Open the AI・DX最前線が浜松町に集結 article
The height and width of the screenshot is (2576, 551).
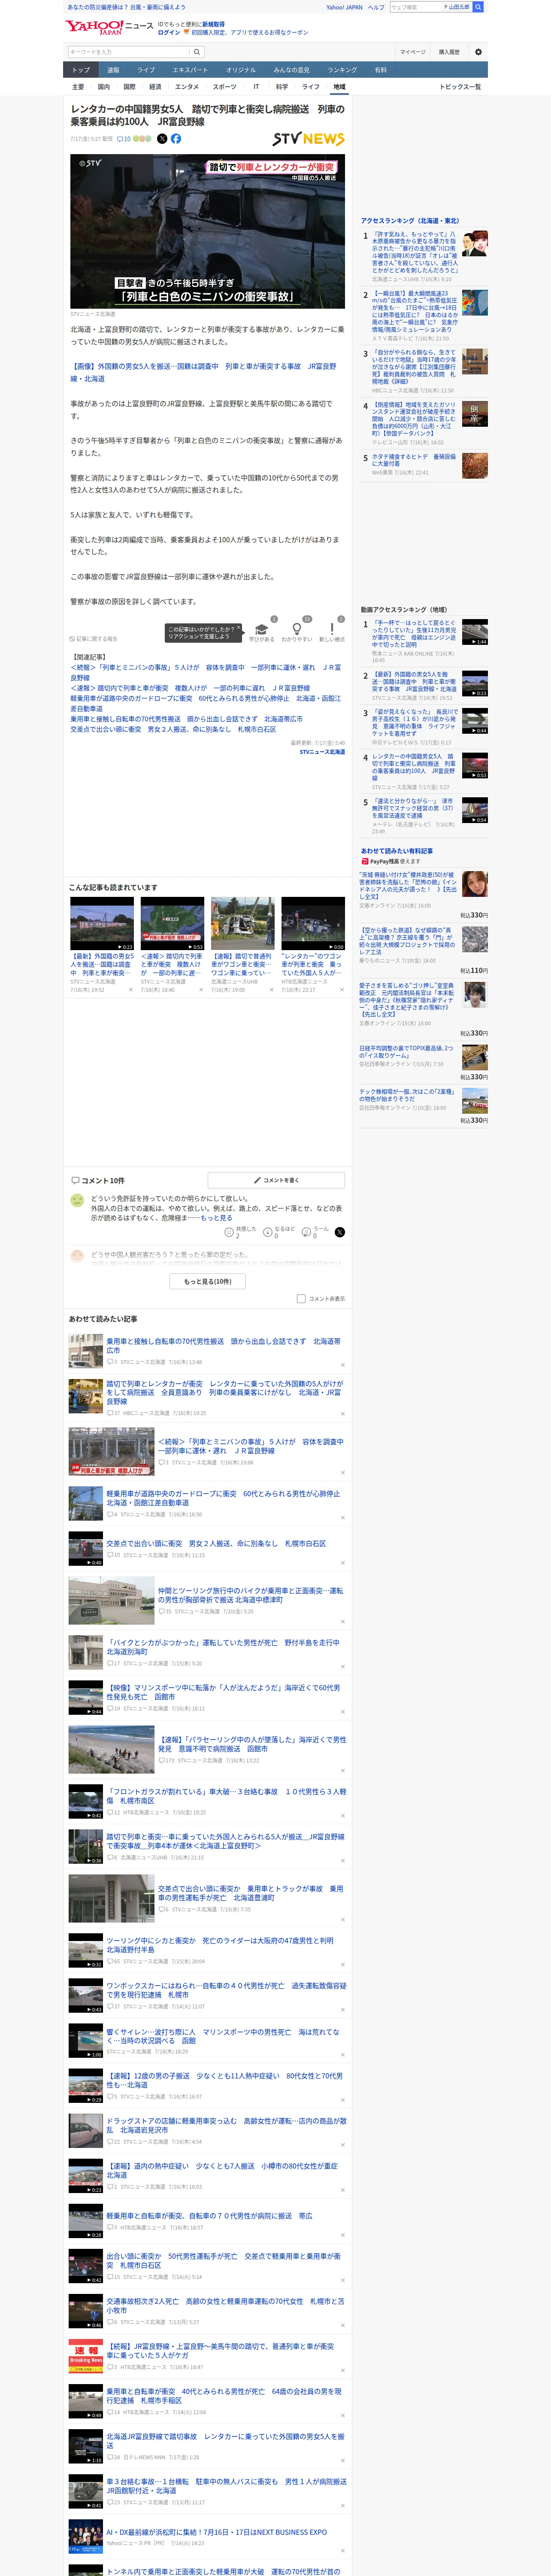pyautogui.click(x=217, y=2532)
